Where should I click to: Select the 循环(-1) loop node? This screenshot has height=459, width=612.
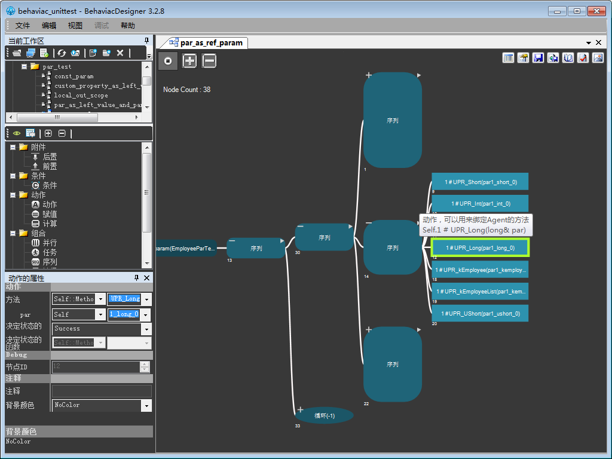tap(325, 415)
